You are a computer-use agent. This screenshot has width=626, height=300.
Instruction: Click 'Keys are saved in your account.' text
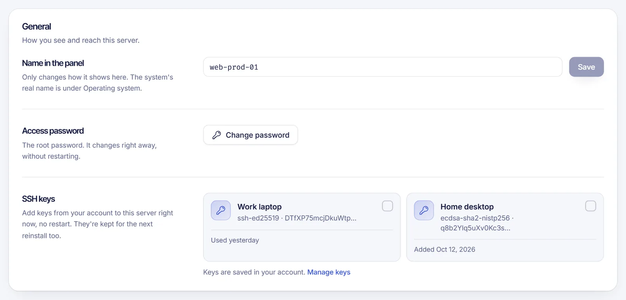tap(254, 272)
